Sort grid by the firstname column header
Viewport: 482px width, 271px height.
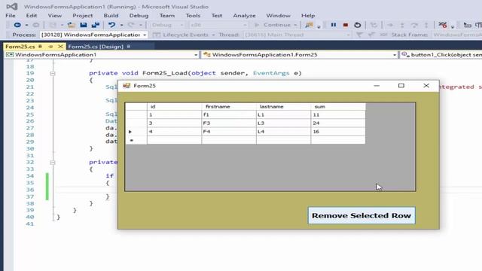[x=229, y=107]
